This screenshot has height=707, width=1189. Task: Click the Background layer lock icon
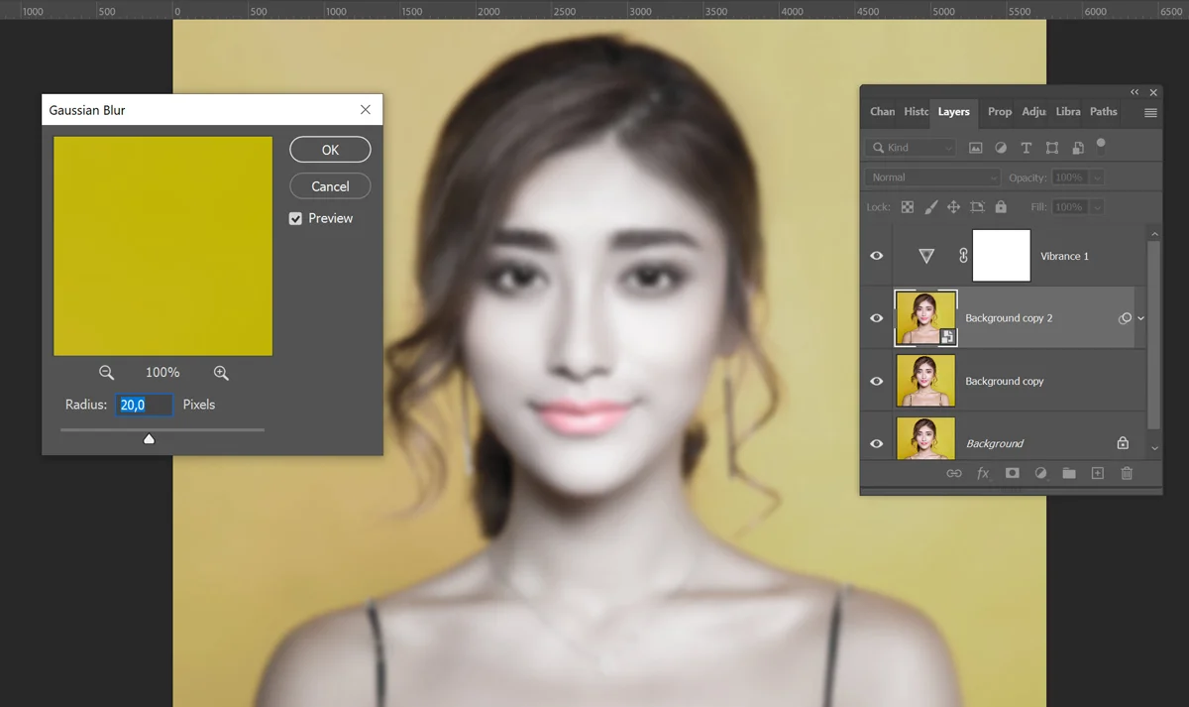point(1123,443)
